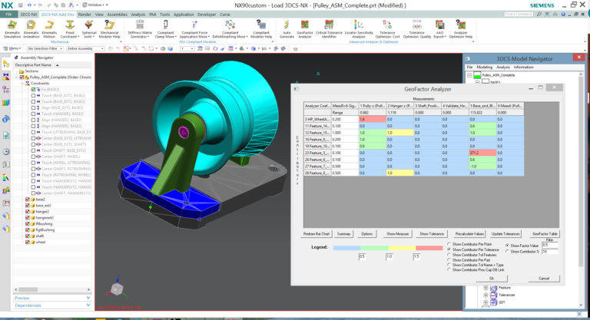Select the Kinematic Motion tool

49,29
